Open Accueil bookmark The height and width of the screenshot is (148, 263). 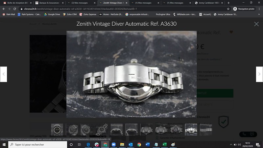pos(205,14)
